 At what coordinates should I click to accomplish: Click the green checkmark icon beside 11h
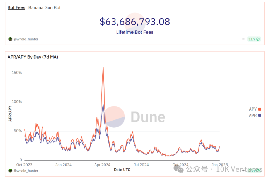pyautogui.click(x=258, y=39)
